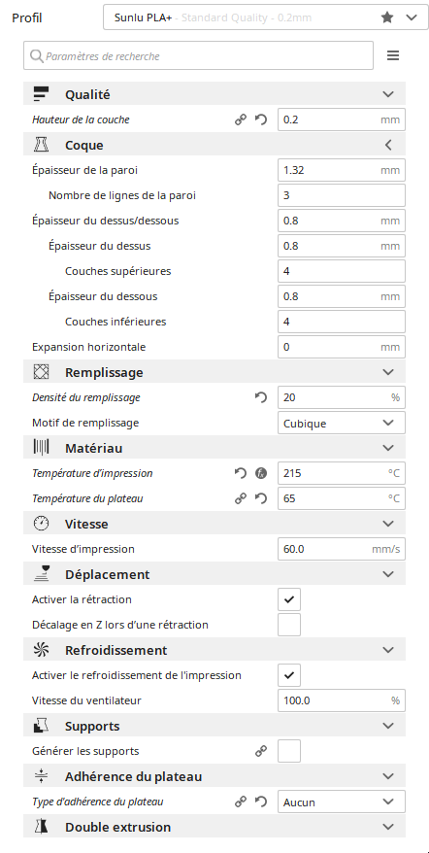Collapse the Coque section header
429x853 pixels.
pos(214,146)
